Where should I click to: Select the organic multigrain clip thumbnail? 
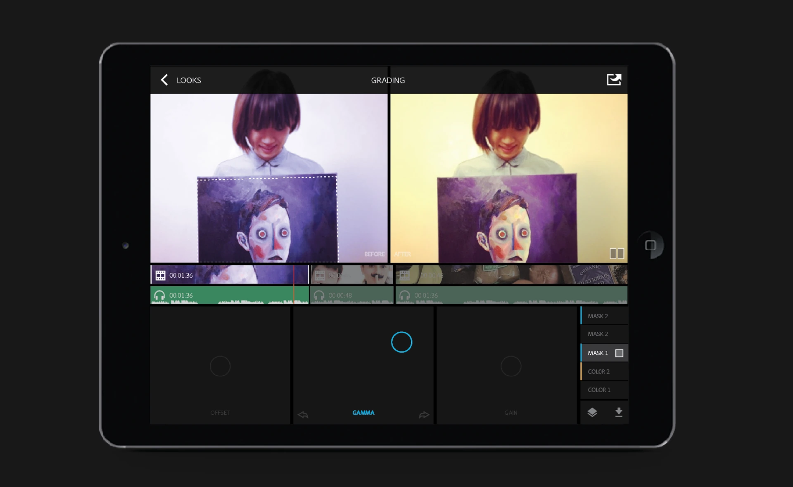511,275
